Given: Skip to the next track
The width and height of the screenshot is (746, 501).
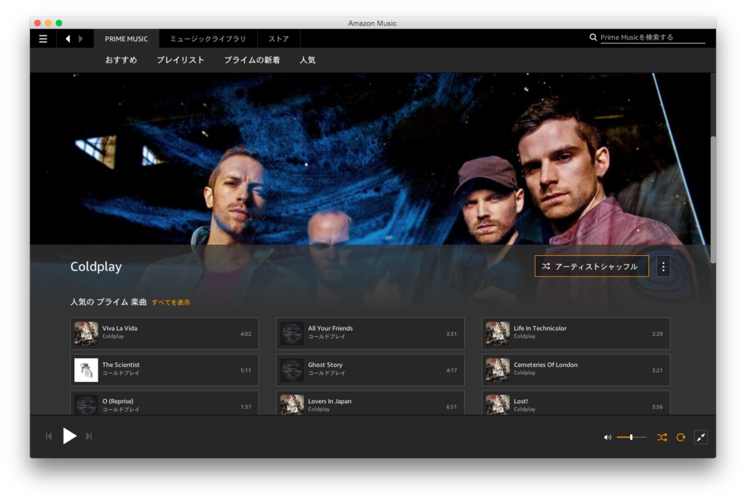Looking at the screenshot, I should coord(89,436).
